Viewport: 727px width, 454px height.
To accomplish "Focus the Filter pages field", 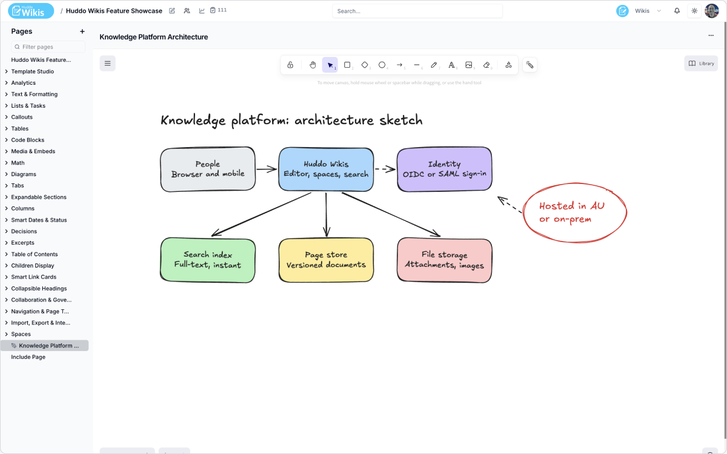I will click(48, 47).
